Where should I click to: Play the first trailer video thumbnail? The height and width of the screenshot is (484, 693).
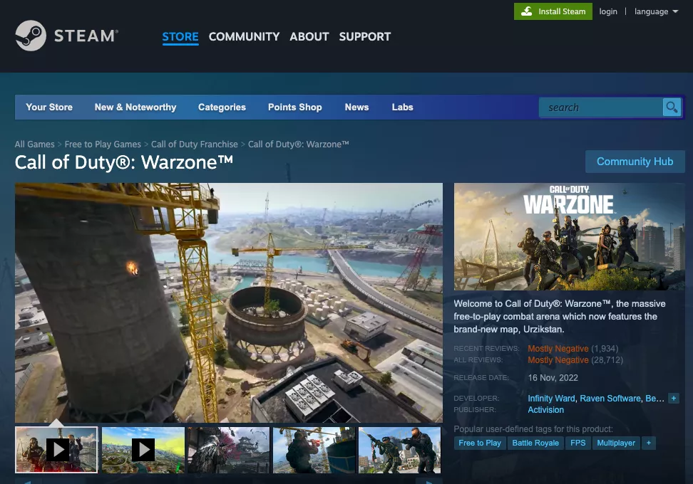point(57,450)
